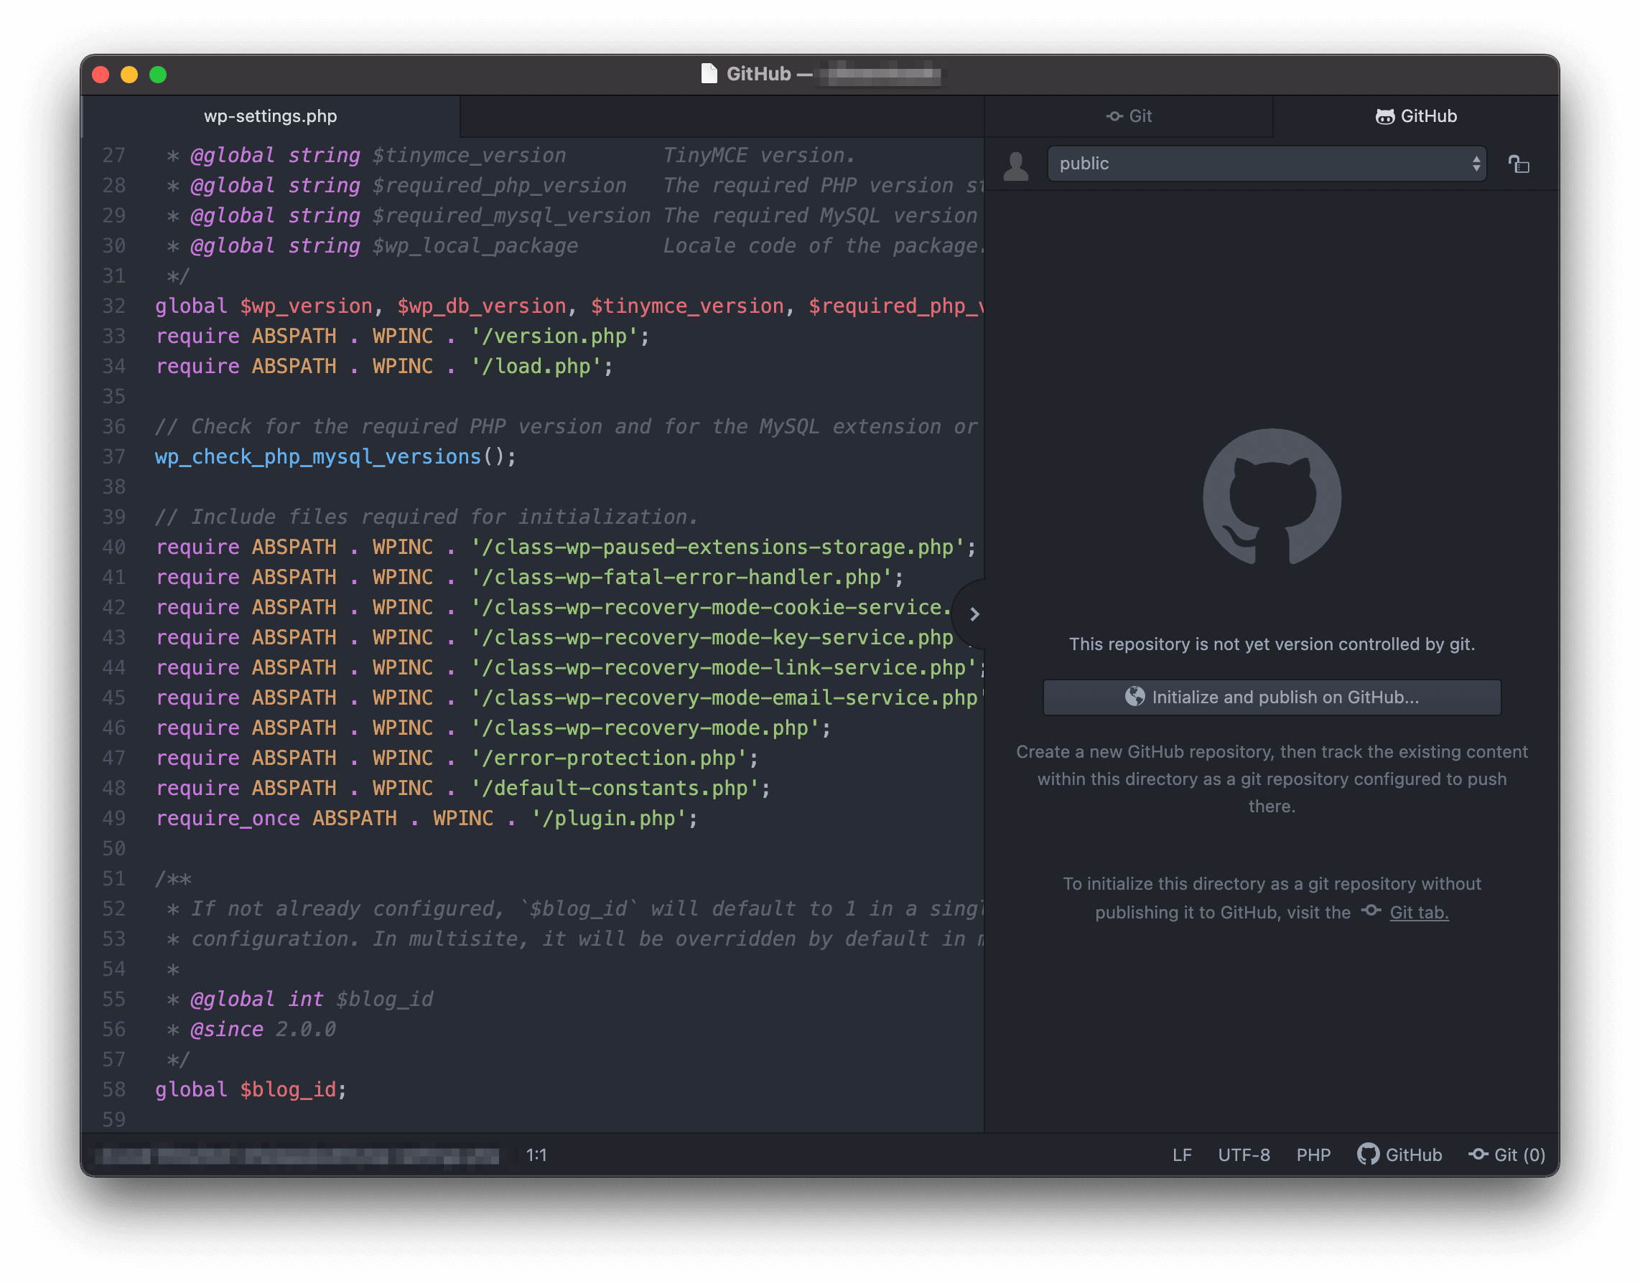The height and width of the screenshot is (1283, 1640).
Task: Click the user avatar icon
Action: [1016, 165]
